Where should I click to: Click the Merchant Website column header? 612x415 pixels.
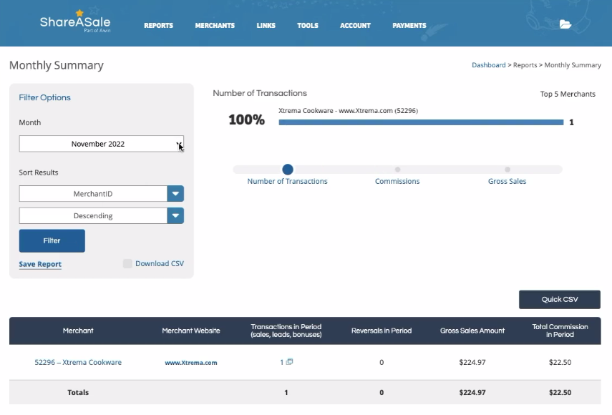click(x=191, y=331)
